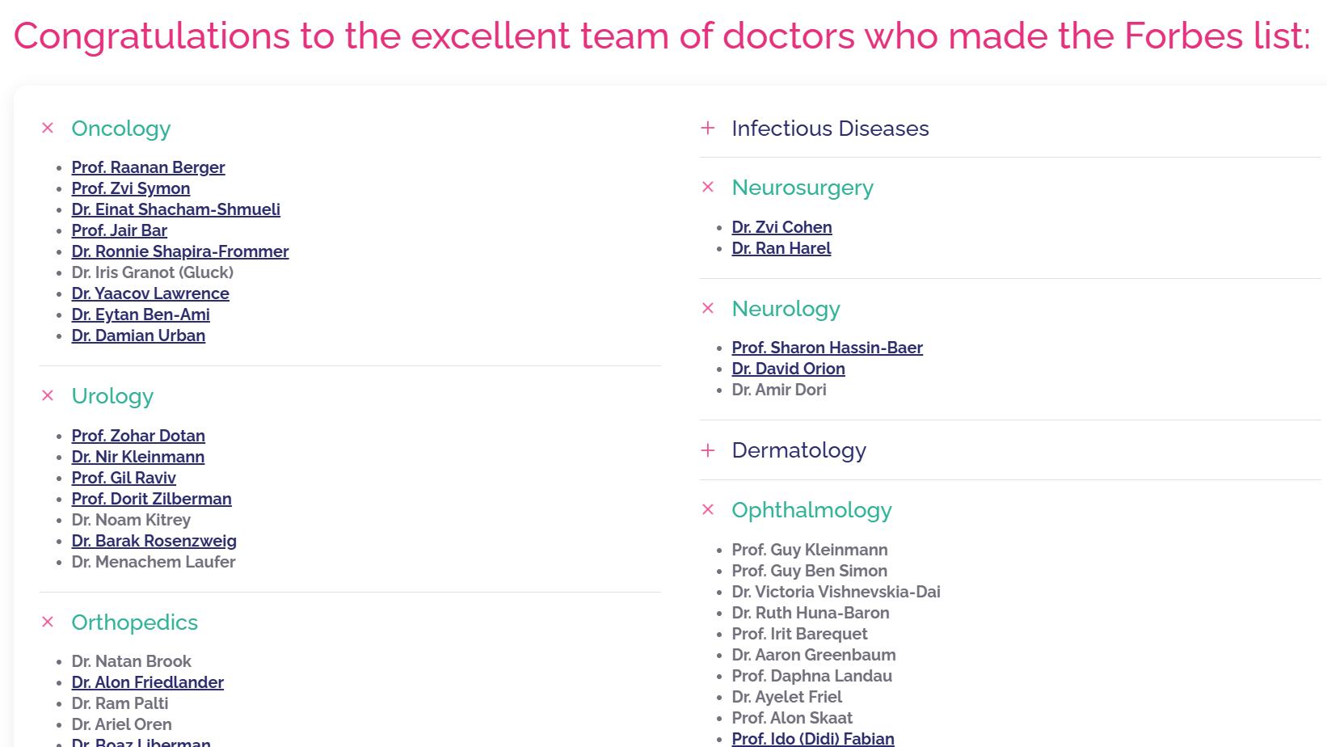Collapse the Neurology X icon
1327x747 pixels.
(x=708, y=308)
